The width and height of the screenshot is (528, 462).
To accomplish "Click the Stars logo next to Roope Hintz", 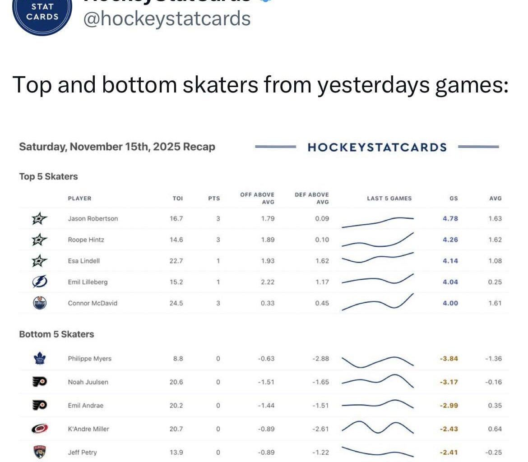I will [40, 240].
